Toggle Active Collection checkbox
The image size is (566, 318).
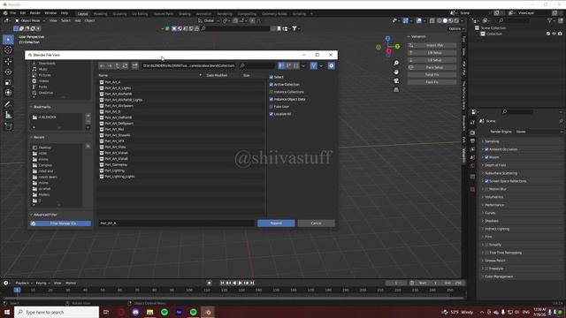(272, 85)
